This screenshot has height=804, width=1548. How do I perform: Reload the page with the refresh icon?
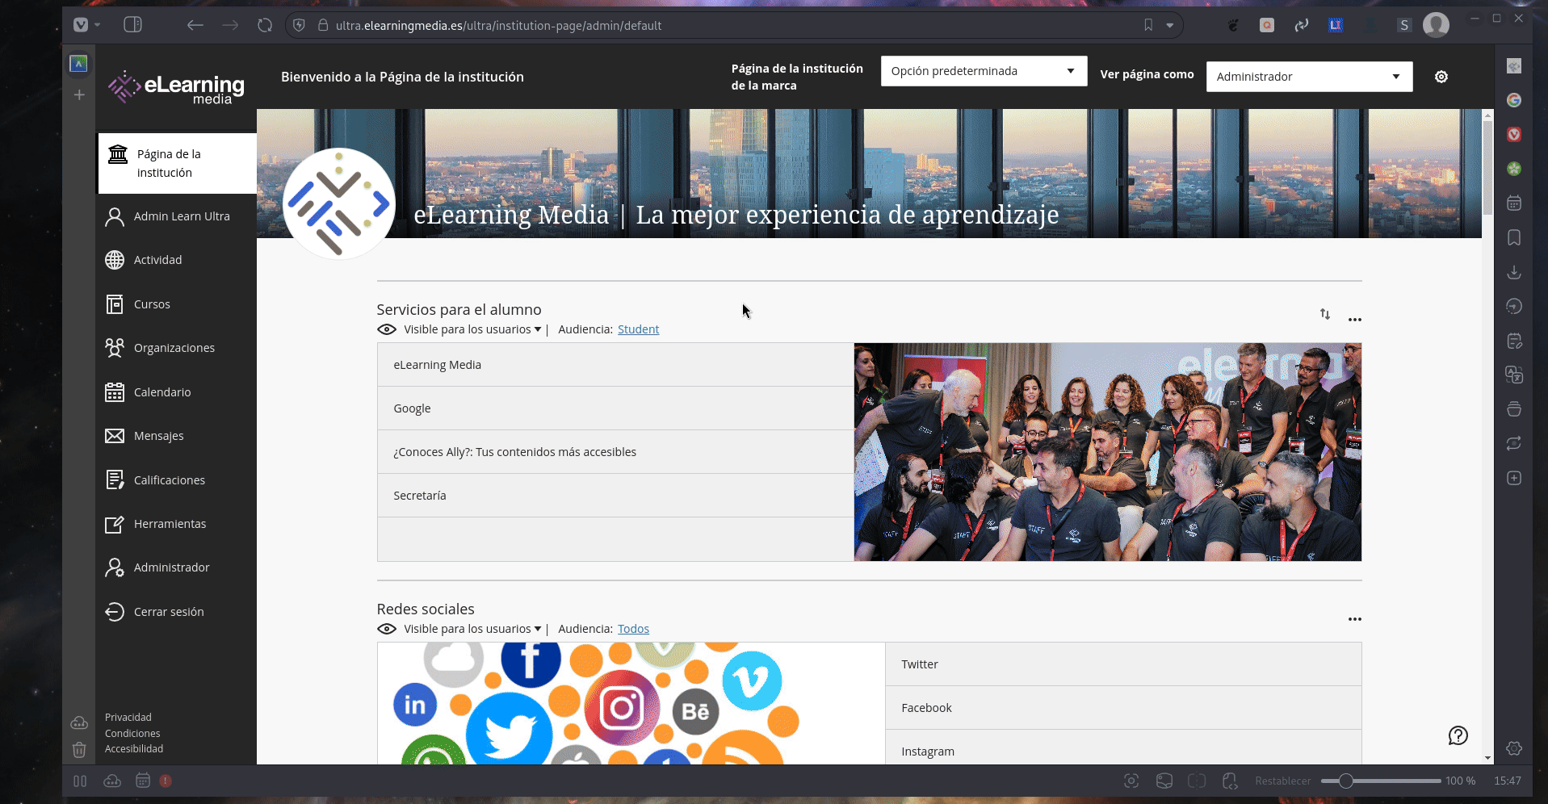pyautogui.click(x=265, y=25)
